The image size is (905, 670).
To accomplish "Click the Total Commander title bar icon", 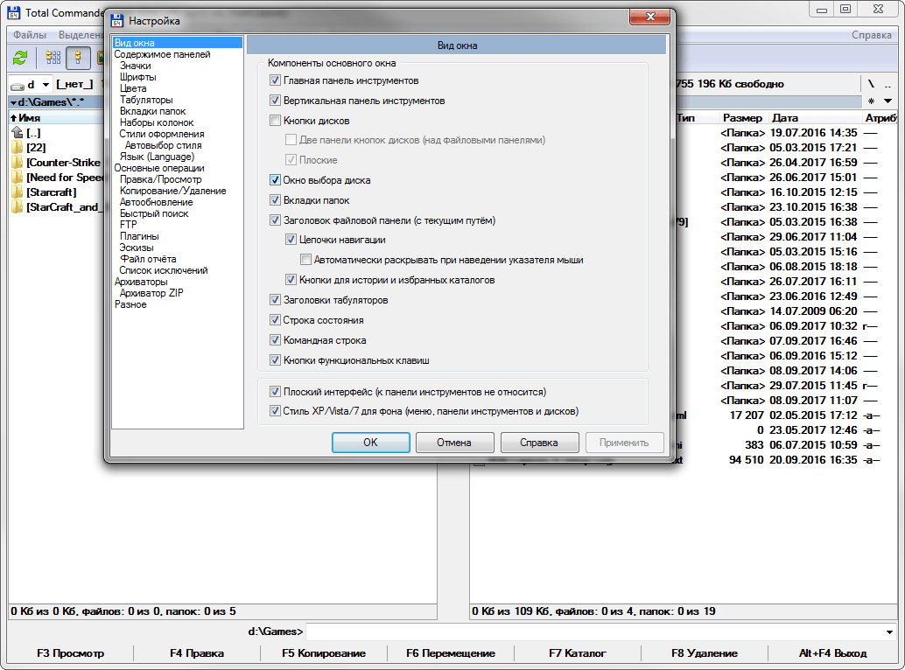I will [13, 13].
